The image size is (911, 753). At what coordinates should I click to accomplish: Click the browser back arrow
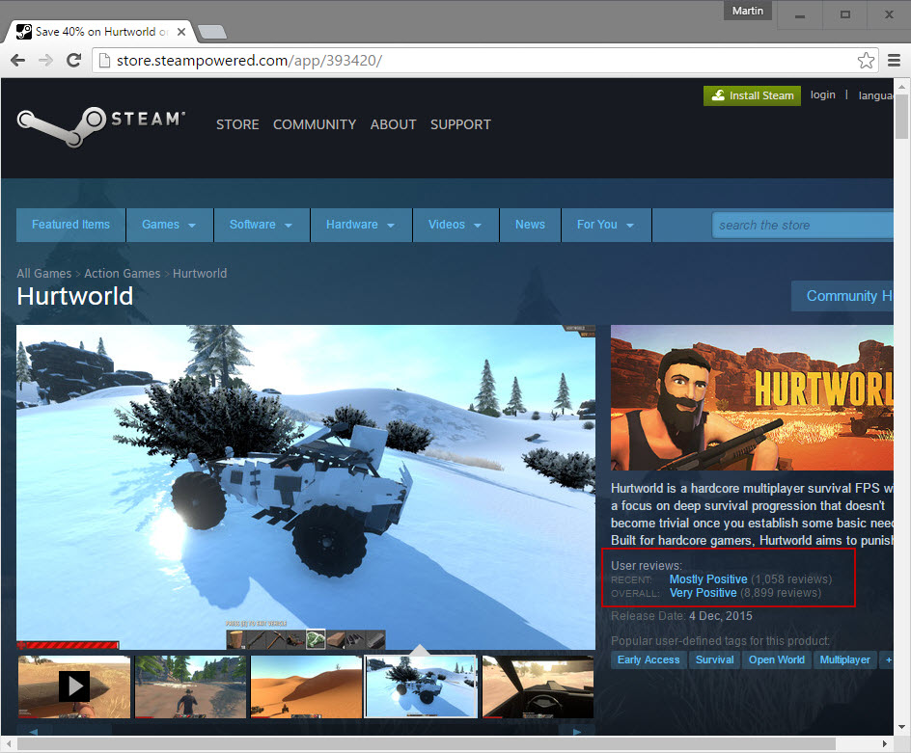18,60
